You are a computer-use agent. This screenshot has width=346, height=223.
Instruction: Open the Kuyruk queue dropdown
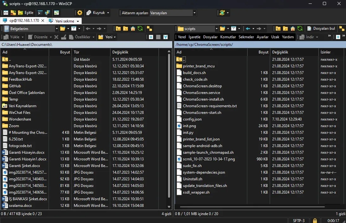click(98, 13)
